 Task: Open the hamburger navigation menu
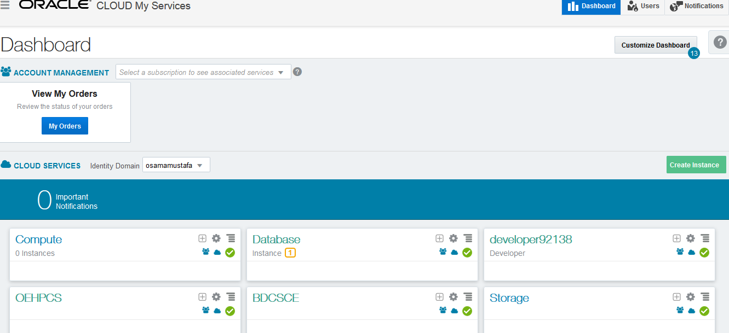click(x=5, y=5)
